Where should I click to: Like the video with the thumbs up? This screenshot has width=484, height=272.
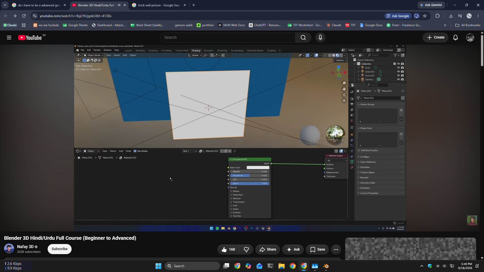tap(228, 250)
